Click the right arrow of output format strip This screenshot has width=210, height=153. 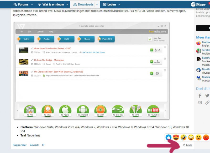click(x=166, y=111)
